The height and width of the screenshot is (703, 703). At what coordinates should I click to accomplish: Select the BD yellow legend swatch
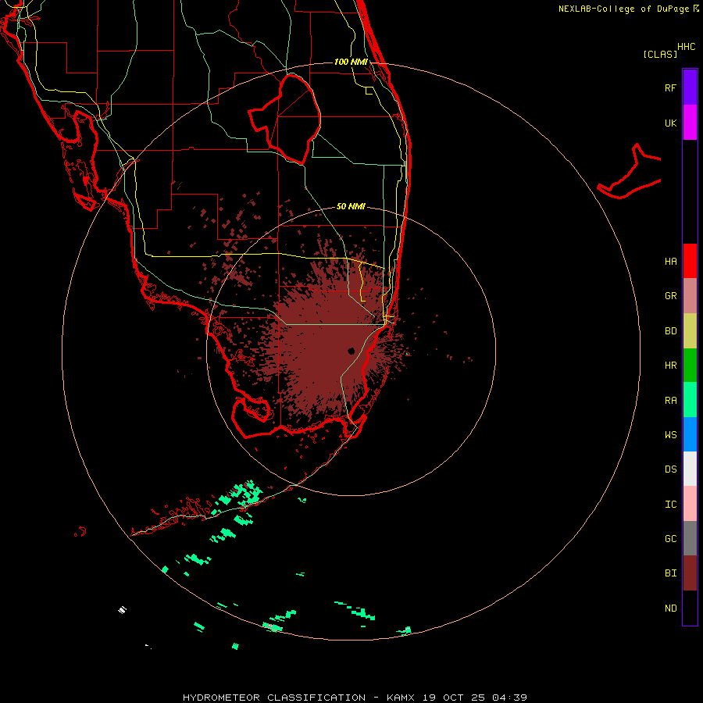(x=690, y=331)
